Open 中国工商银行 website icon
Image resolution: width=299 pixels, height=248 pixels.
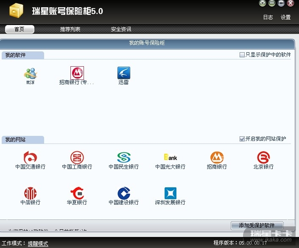click(77, 157)
